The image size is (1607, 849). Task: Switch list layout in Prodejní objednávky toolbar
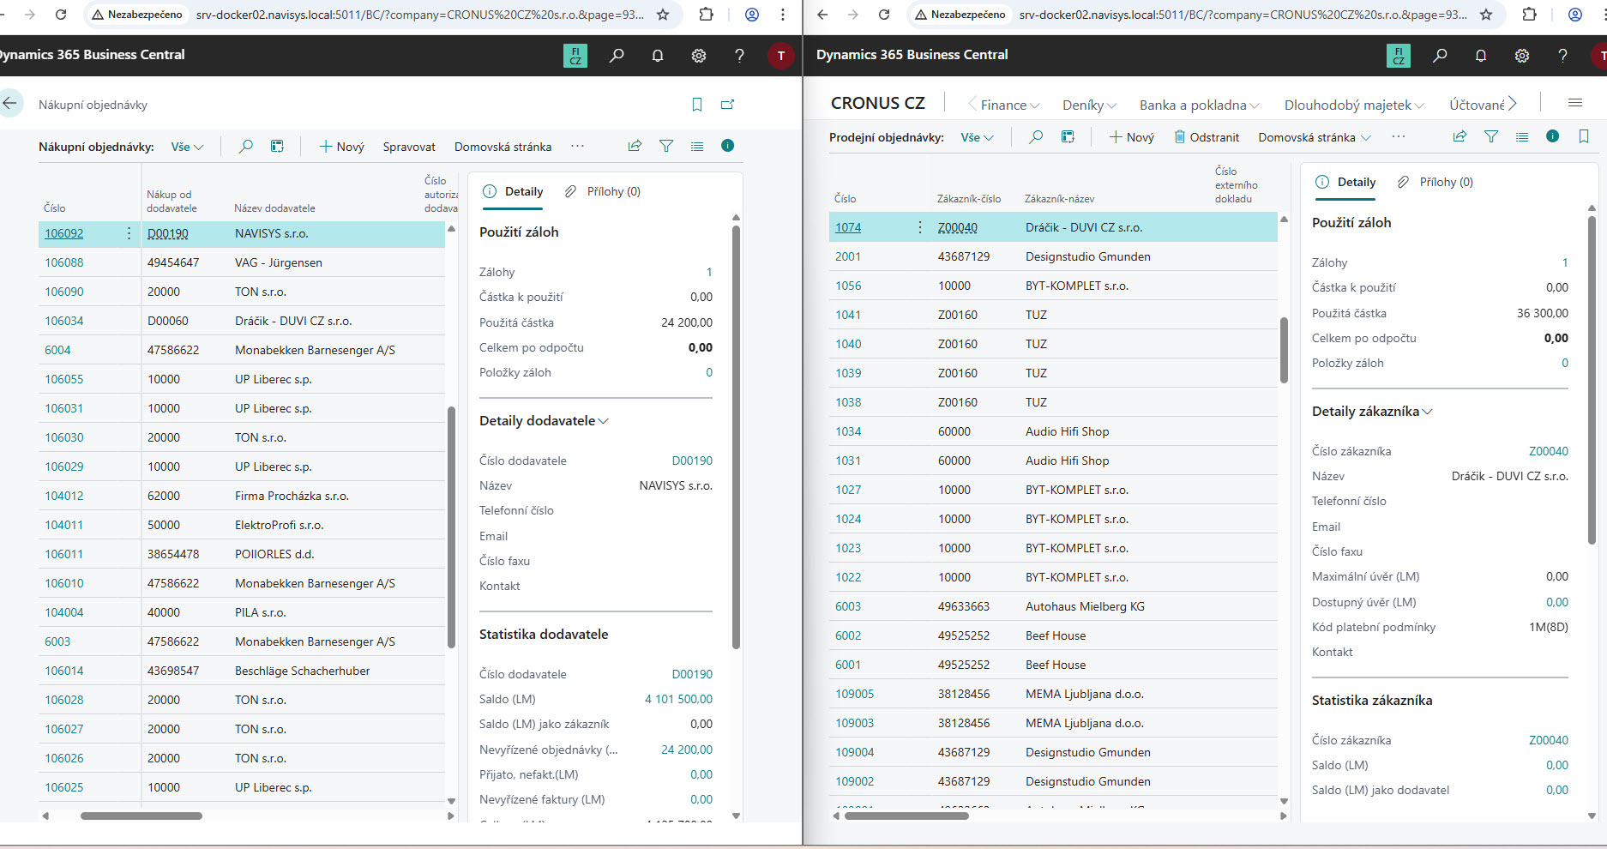click(x=1522, y=137)
